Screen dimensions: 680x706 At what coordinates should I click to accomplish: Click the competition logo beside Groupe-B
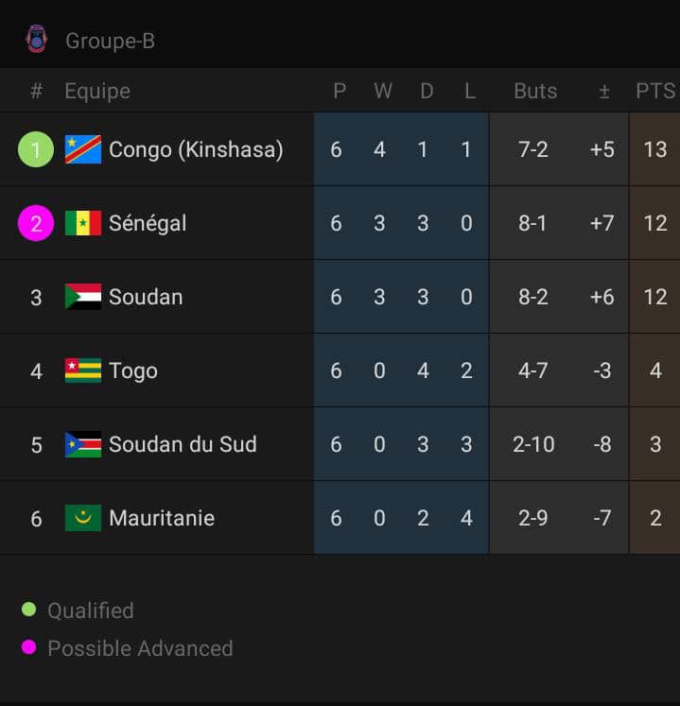tap(36, 40)
